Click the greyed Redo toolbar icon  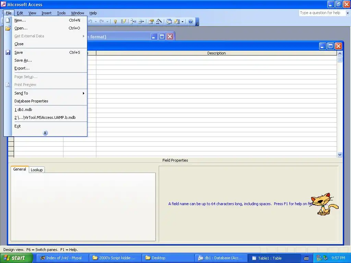pyautogui.click(x=101, y=22)
